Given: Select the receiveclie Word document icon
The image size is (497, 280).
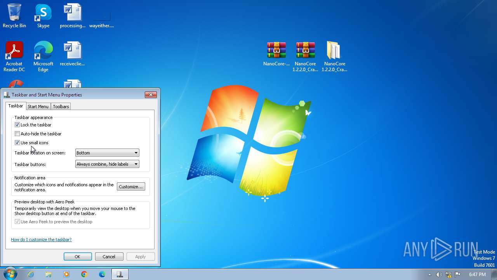Looking at the screenshot, I should [x=73, y=54].
